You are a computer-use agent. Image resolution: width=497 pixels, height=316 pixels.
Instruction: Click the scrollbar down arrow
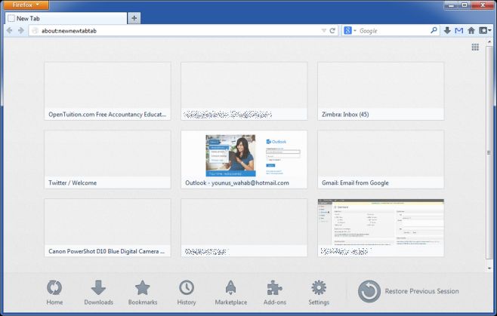(x=489, y=268)
